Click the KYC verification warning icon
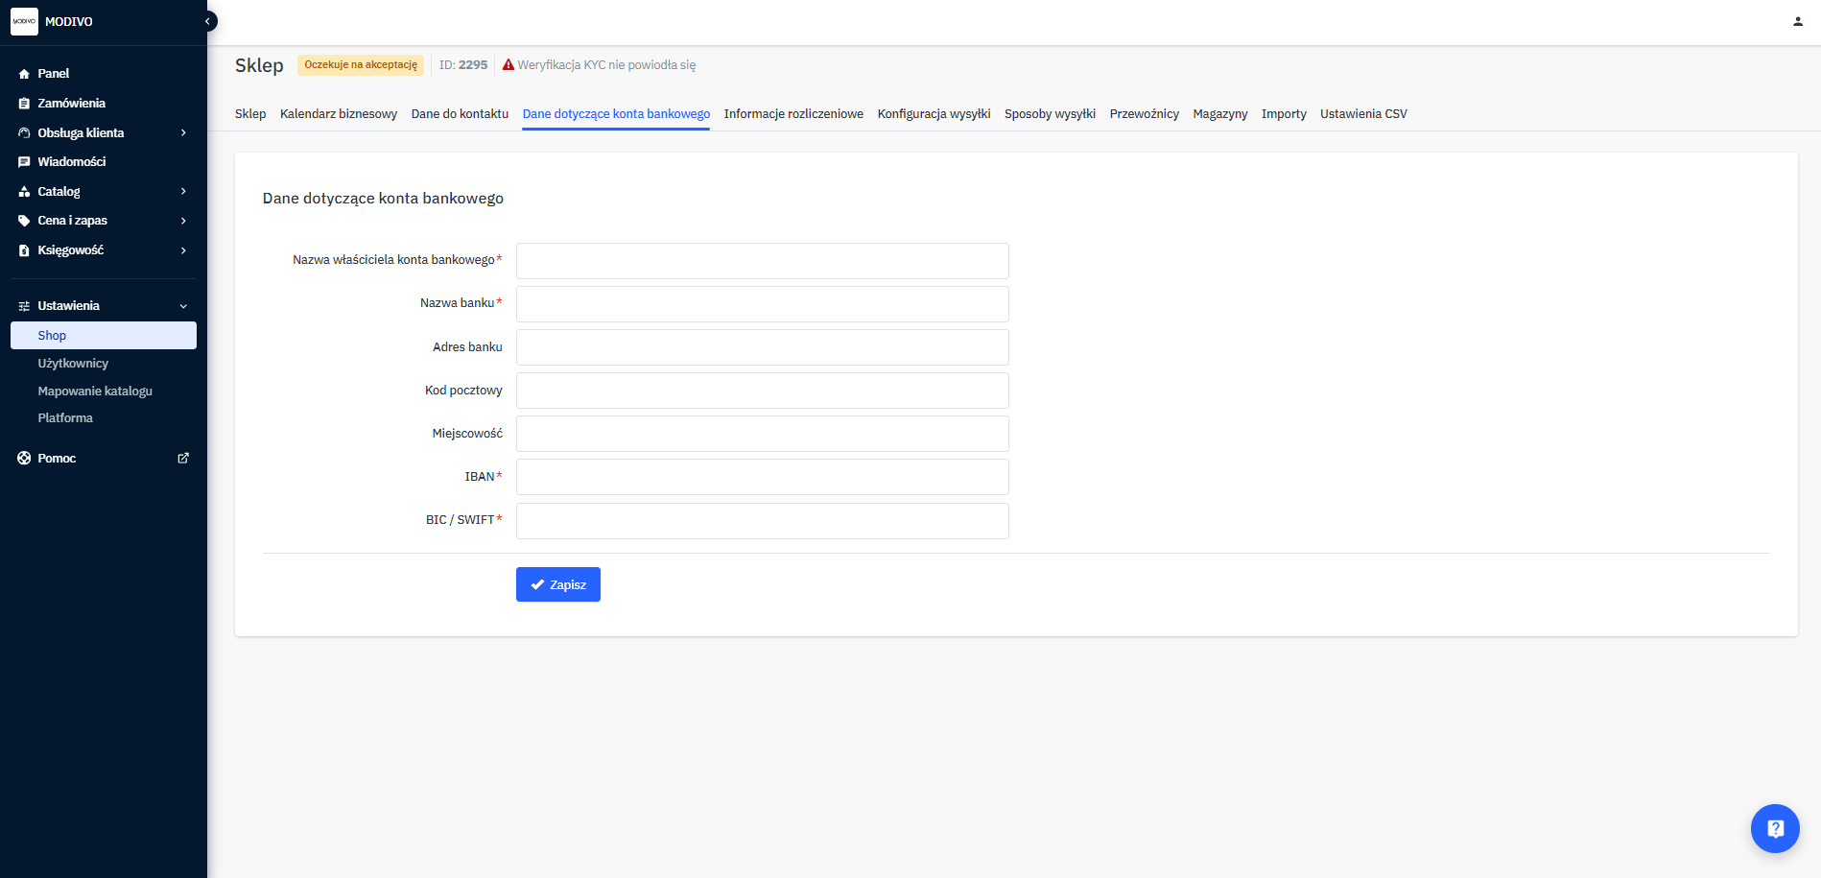 click(x=508, y=65)
